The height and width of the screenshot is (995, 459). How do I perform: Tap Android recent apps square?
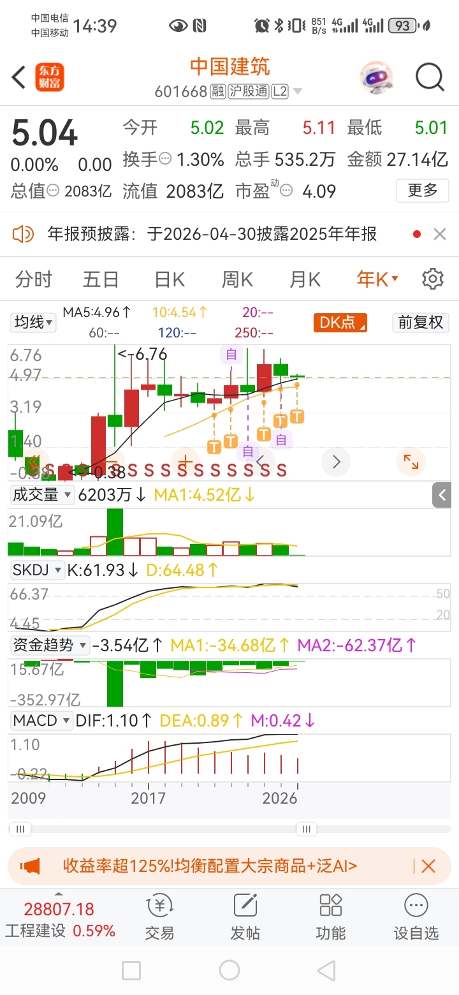[x=131, y=971]
